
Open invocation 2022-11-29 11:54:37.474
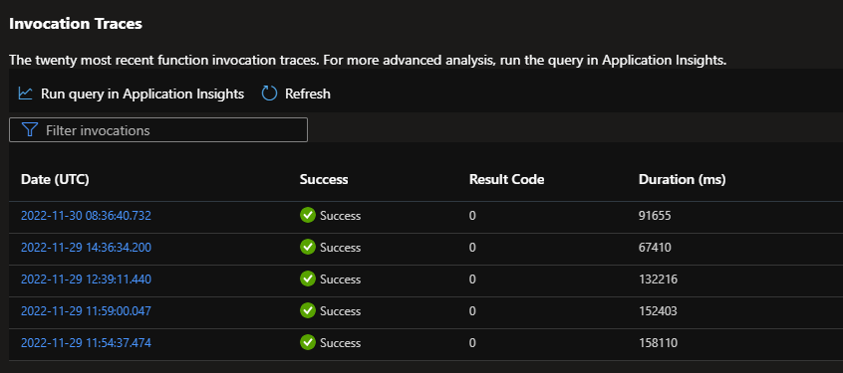(86, 342)
